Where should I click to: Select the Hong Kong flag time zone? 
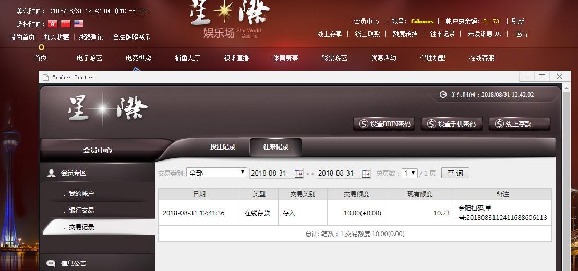[x=52, y=23]
